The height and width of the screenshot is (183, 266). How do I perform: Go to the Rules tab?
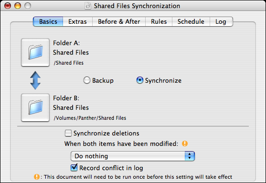(x=159, y=21)
